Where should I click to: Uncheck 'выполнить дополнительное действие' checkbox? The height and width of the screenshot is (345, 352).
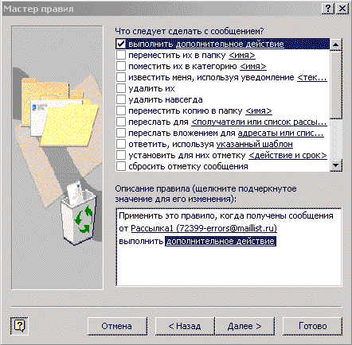121,44
